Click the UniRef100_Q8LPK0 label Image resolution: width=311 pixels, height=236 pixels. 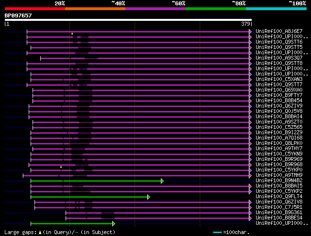click(x=279, y=143)
